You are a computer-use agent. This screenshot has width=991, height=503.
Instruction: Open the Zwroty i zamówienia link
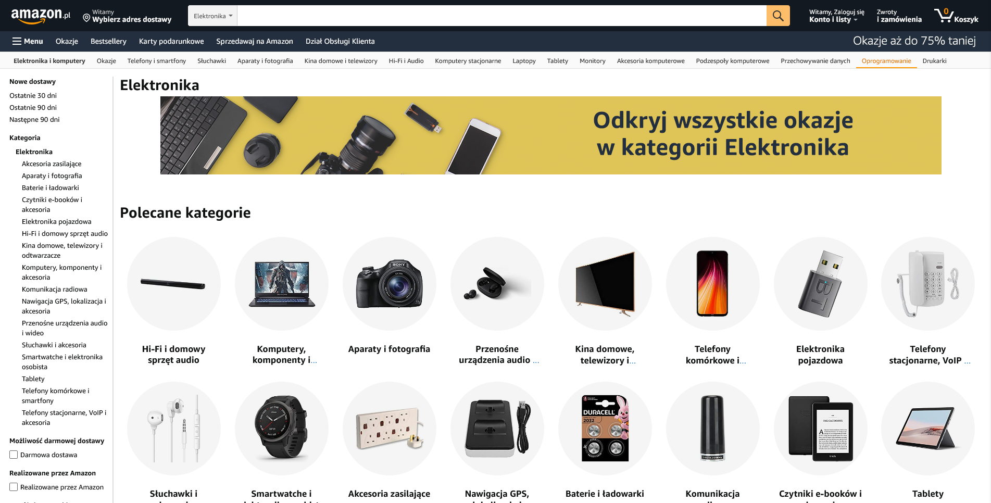click(x=899, y=16)
